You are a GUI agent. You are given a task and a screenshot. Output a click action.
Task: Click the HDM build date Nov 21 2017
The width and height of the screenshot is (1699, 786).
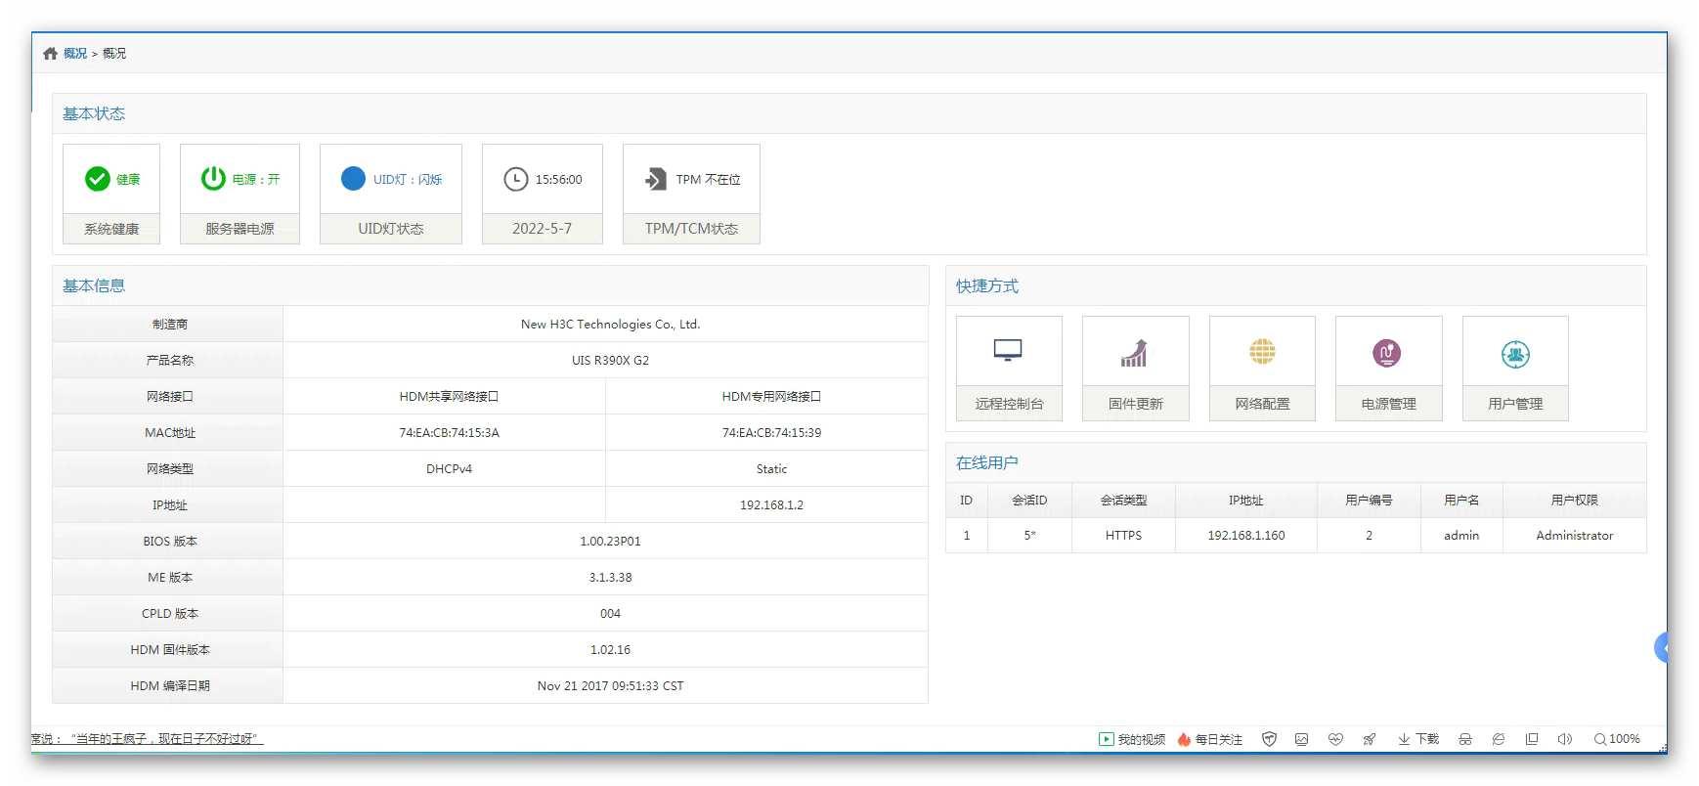coord(610,686)
